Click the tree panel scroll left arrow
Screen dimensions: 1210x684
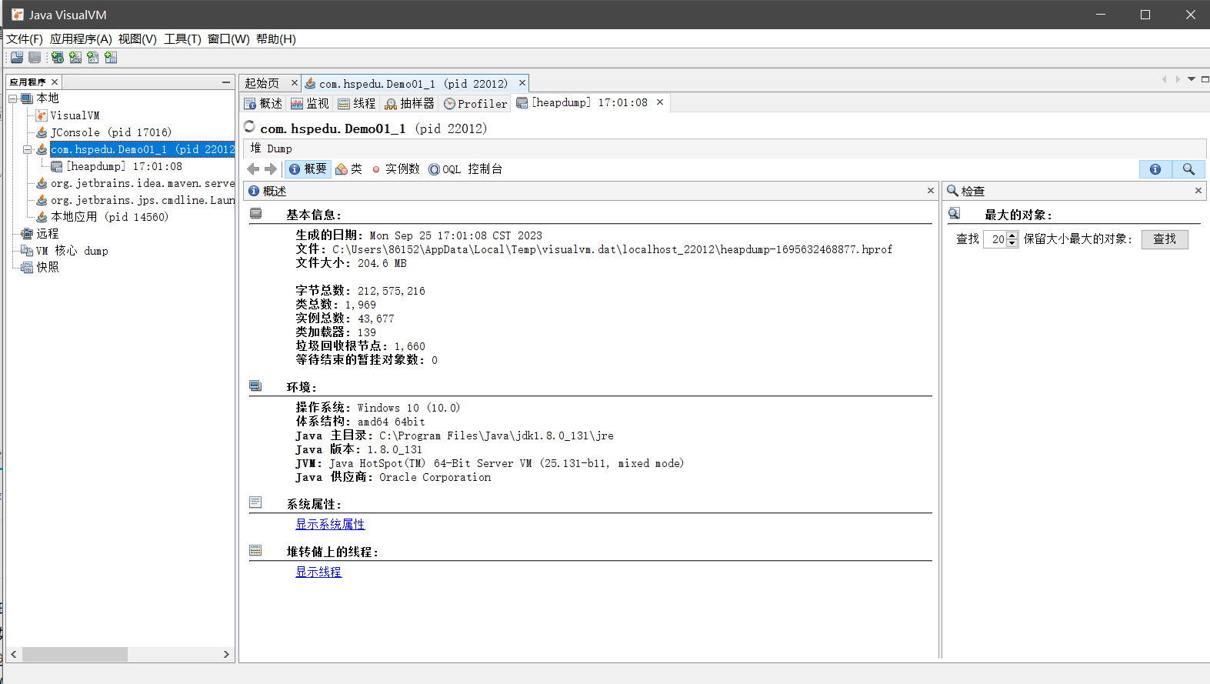coord(14,654)
